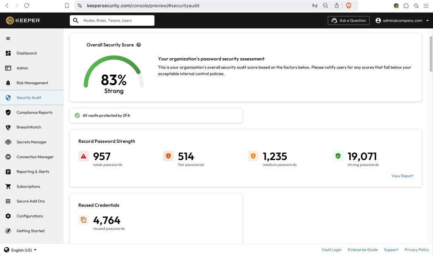
Task: Click the Overall Security Score help icon
Action: (139, 45)
